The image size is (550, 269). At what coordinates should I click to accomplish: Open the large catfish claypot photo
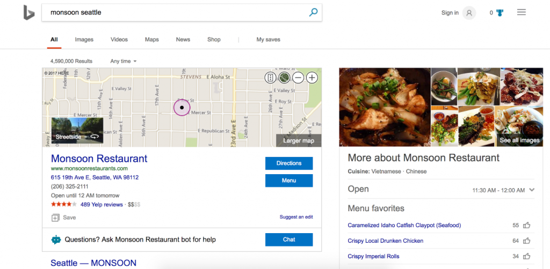click(x=385, y=107)
